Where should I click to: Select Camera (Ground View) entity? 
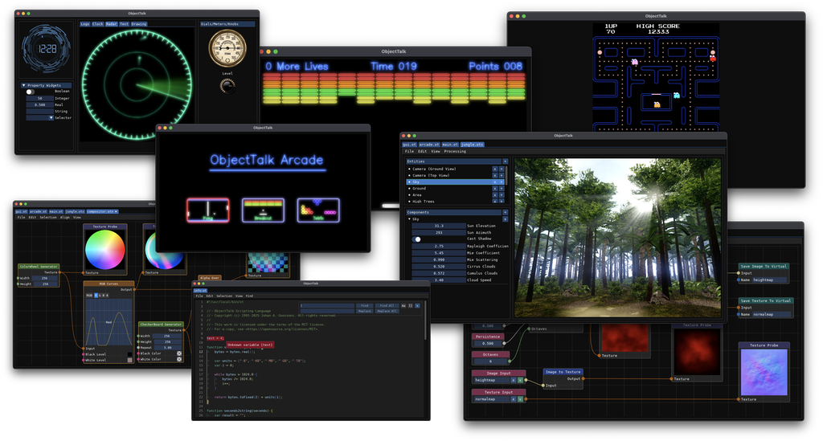(456, 169)
